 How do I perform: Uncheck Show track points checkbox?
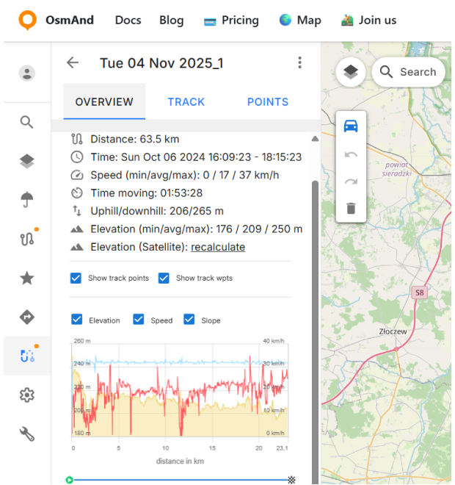click(x=76, y=278)
